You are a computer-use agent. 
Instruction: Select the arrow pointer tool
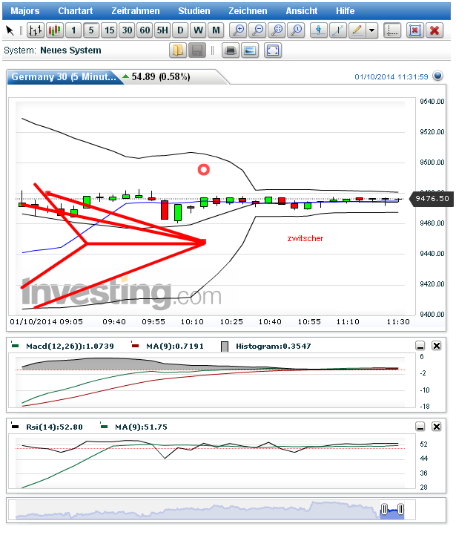tap(10, 30)
